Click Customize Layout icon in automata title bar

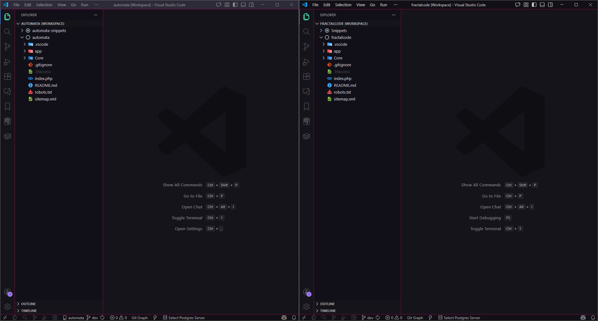click(227, 5)
